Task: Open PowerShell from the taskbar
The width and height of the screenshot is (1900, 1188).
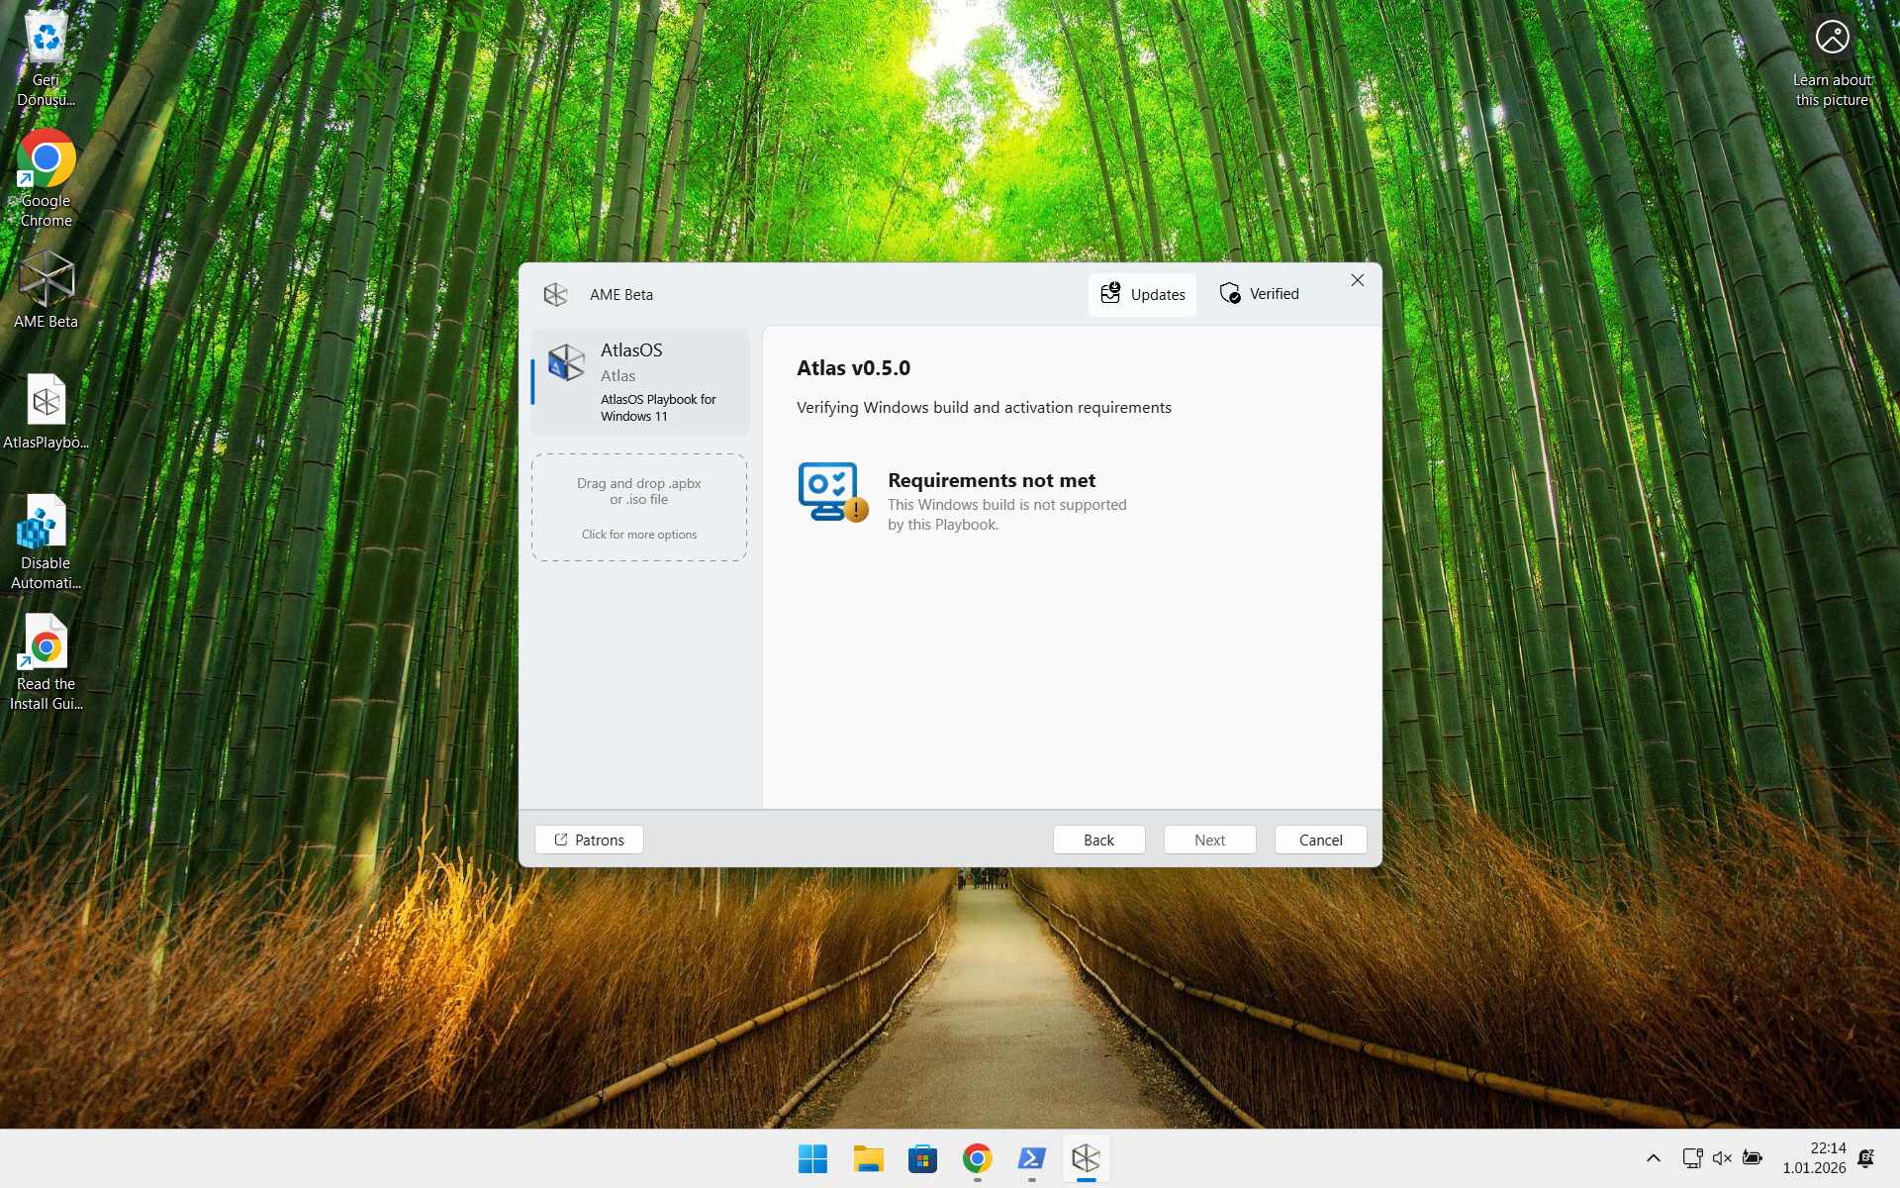Action: pyautogui.click(x=1031, y=1158)
